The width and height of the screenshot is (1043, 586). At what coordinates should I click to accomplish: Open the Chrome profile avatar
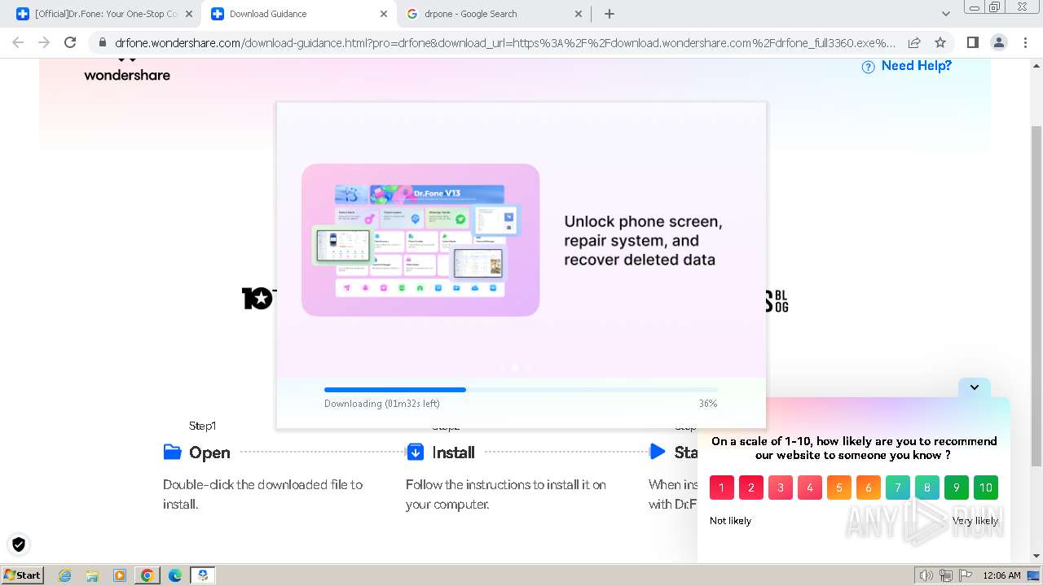[x=999, y=43]
